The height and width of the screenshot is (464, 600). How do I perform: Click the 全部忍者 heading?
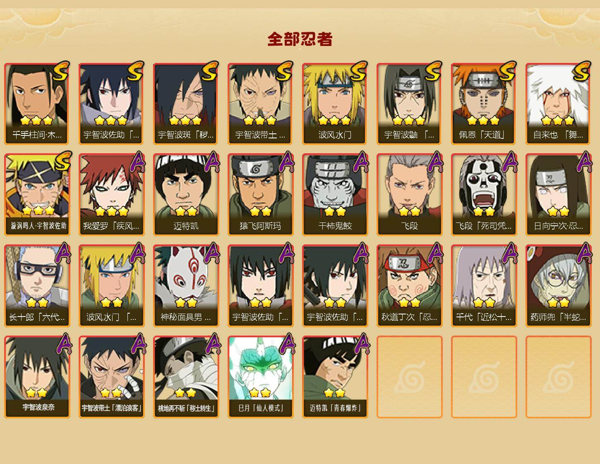point(300,39)
